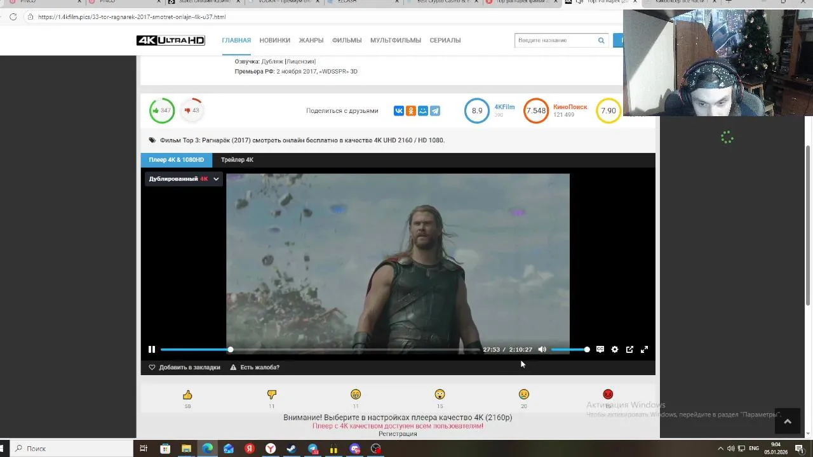This screenshot has width=813, height=457.
Task: Share via VK icon
Action: click(x=399, y=111)
